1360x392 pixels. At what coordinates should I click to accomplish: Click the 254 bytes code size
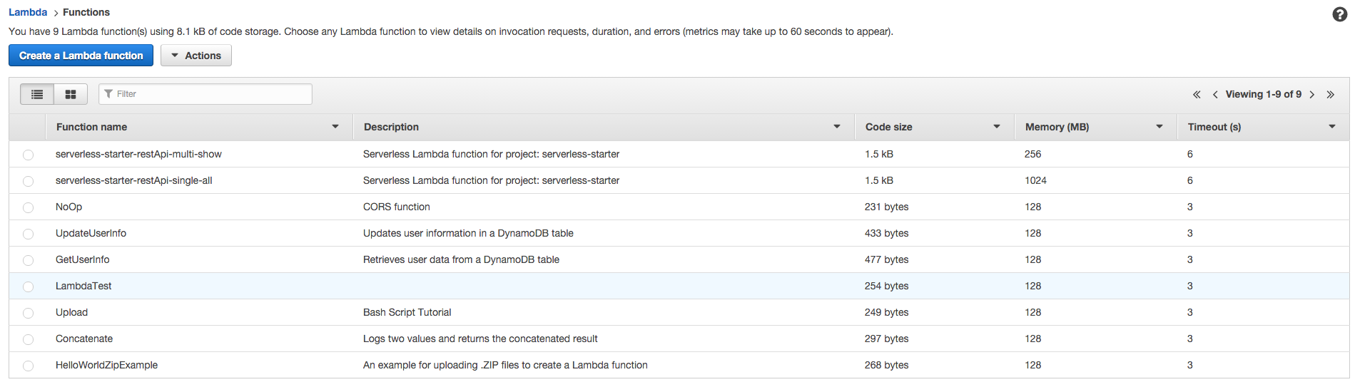click(886, 286)
